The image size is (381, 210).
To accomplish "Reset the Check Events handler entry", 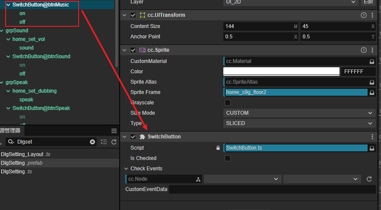I will [369, 179].
